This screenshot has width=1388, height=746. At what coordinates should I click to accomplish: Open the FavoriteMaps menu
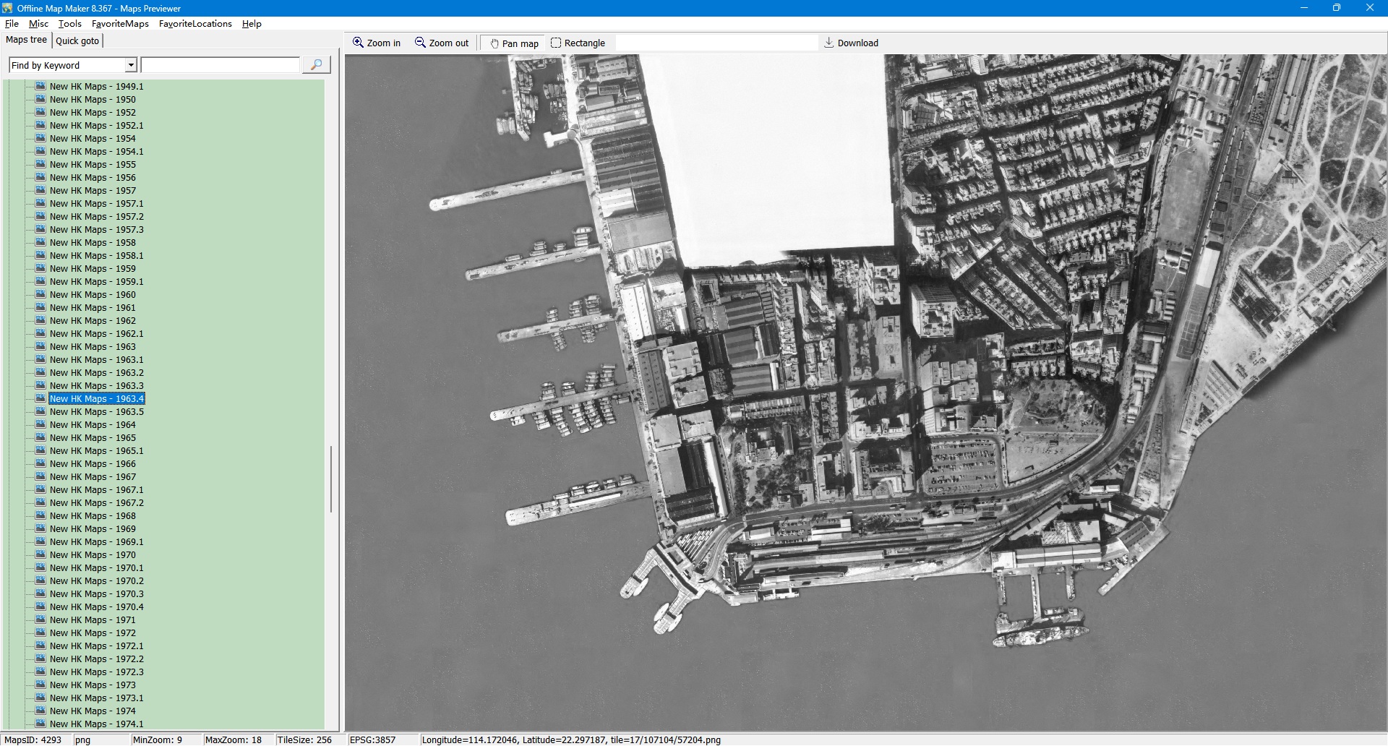(120, 24)
